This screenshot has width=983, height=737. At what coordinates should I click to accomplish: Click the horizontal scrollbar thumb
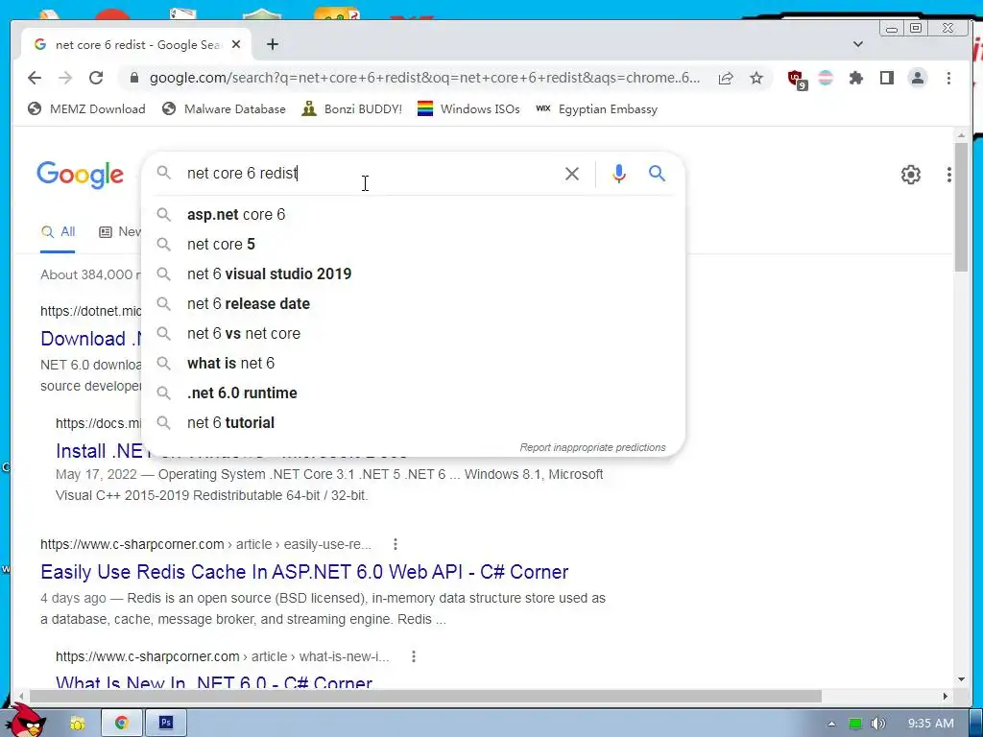(425, 697)
